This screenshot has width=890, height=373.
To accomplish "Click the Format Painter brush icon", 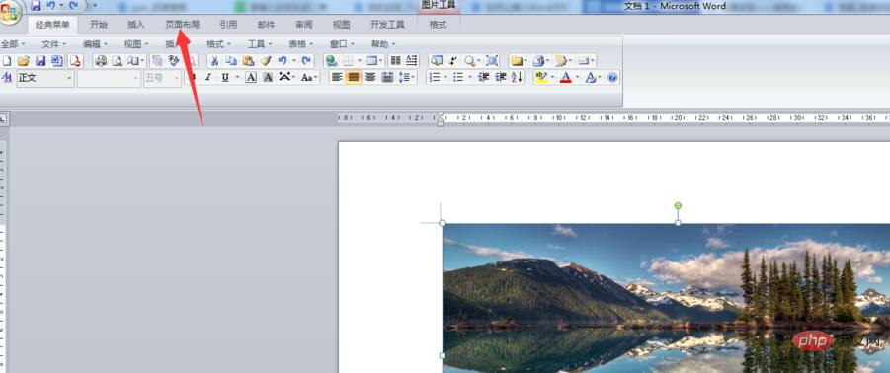I will click(265, 61).
